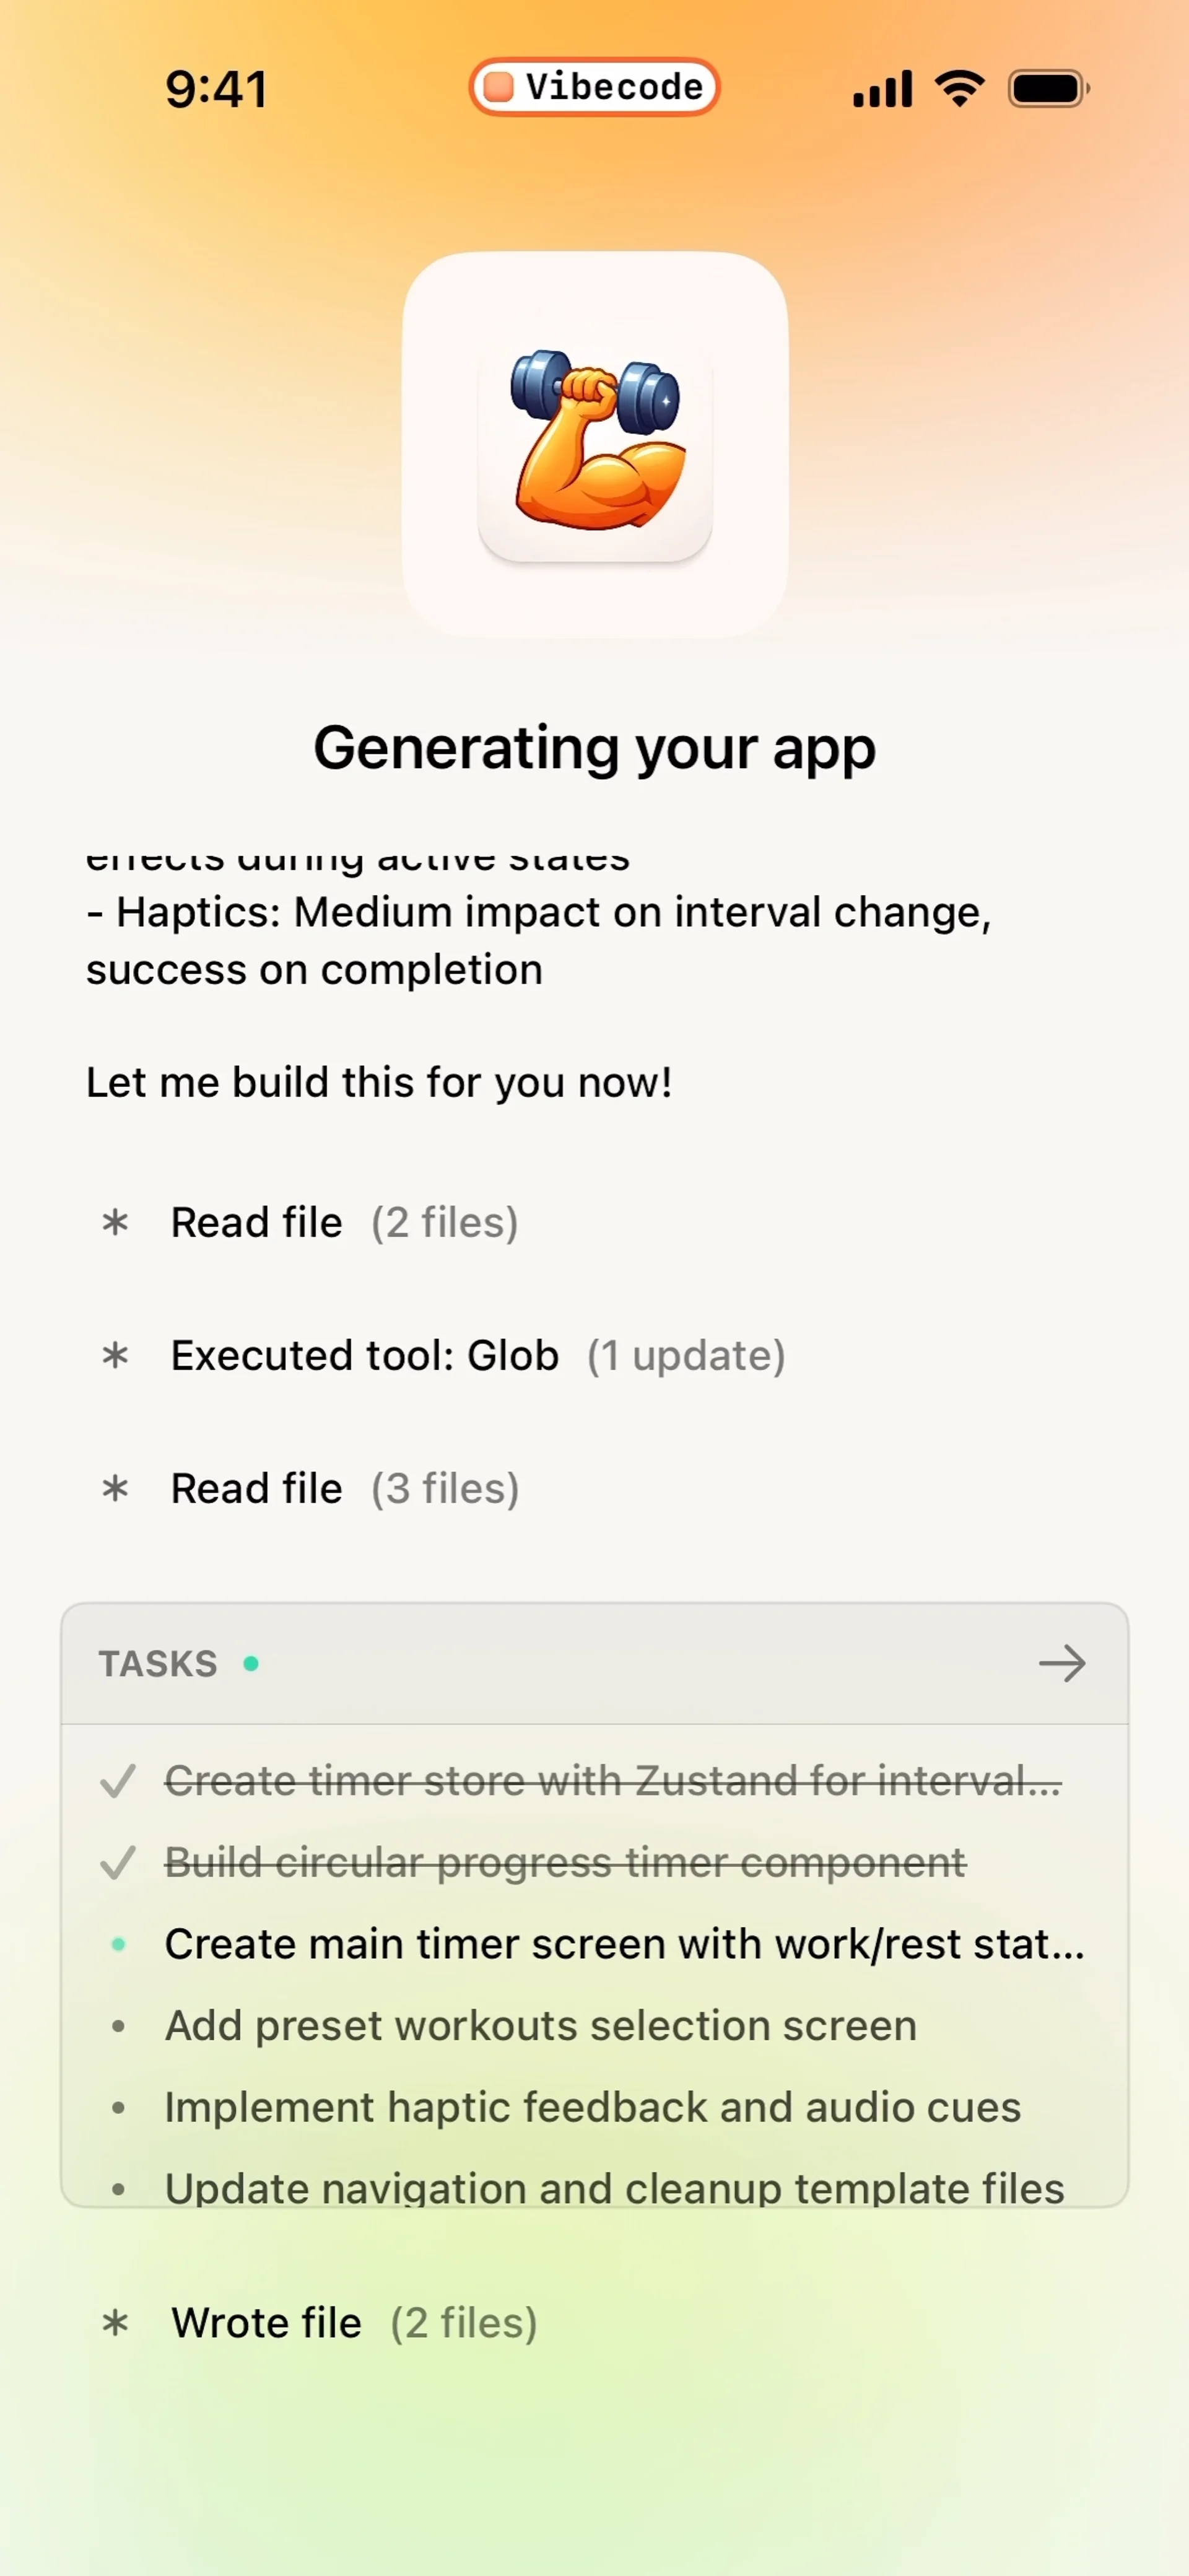Expand the Read file (3 files) entry
Image resolution: width=1189 pixels, height=2576 pixels.
pyautogui.click(x=344, y=1488)
